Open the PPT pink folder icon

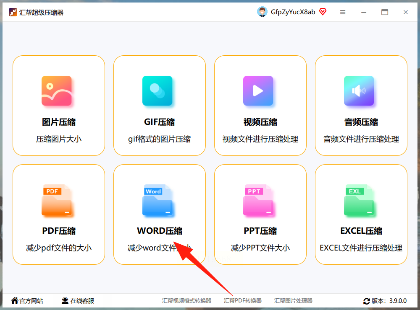click(x=258, y=200)
